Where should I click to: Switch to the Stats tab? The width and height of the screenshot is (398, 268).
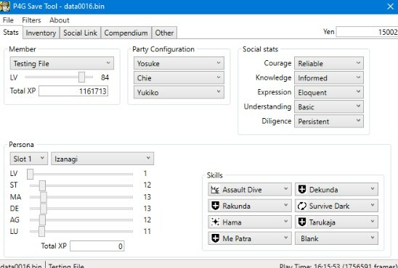coord(11,33)
